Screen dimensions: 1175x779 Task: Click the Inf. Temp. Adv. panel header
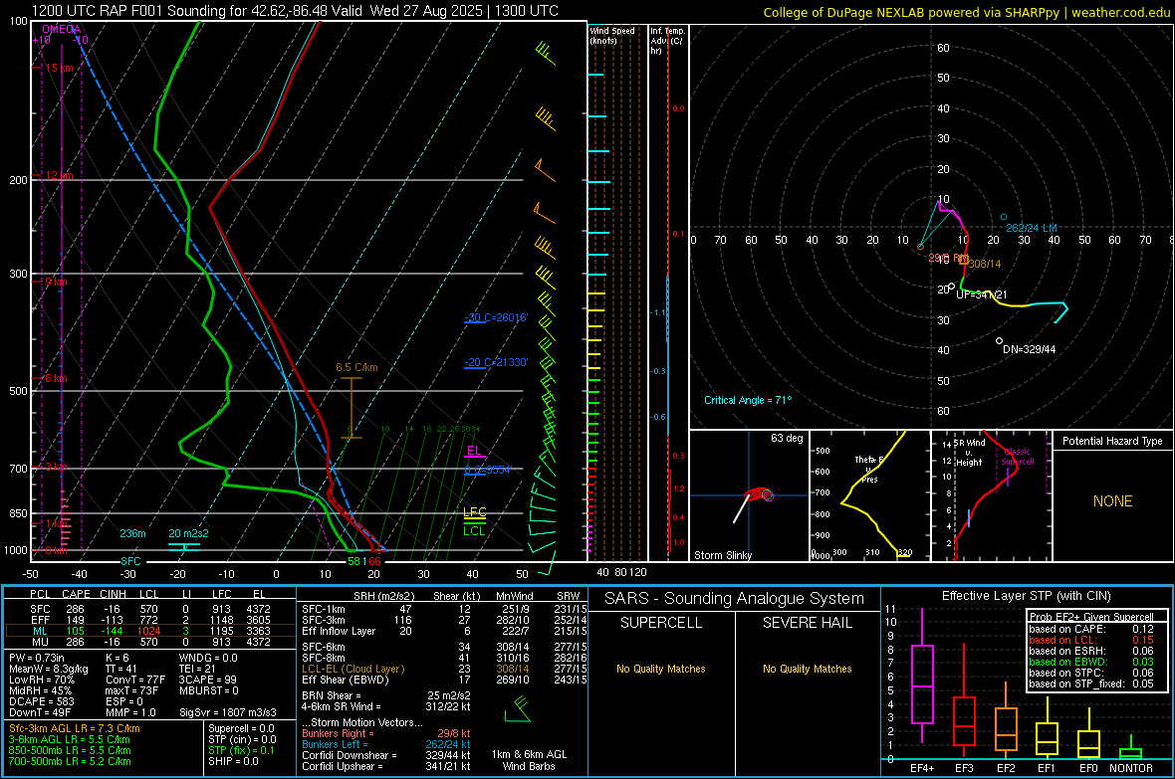(x=667, y=41)
